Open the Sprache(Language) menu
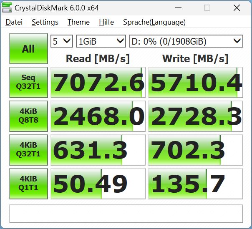This screenshot has height=229, width=252. coord(154,22)
